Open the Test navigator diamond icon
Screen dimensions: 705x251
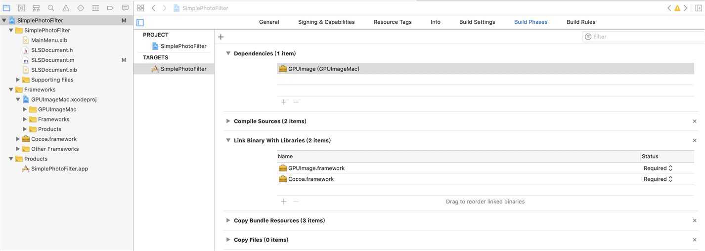(x=81, y=8)
